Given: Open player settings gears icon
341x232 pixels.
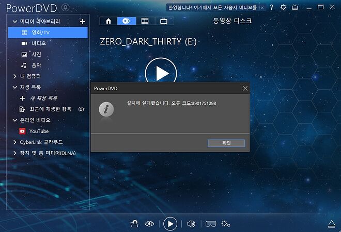Looking at the screenshot, I should [226, 224].
